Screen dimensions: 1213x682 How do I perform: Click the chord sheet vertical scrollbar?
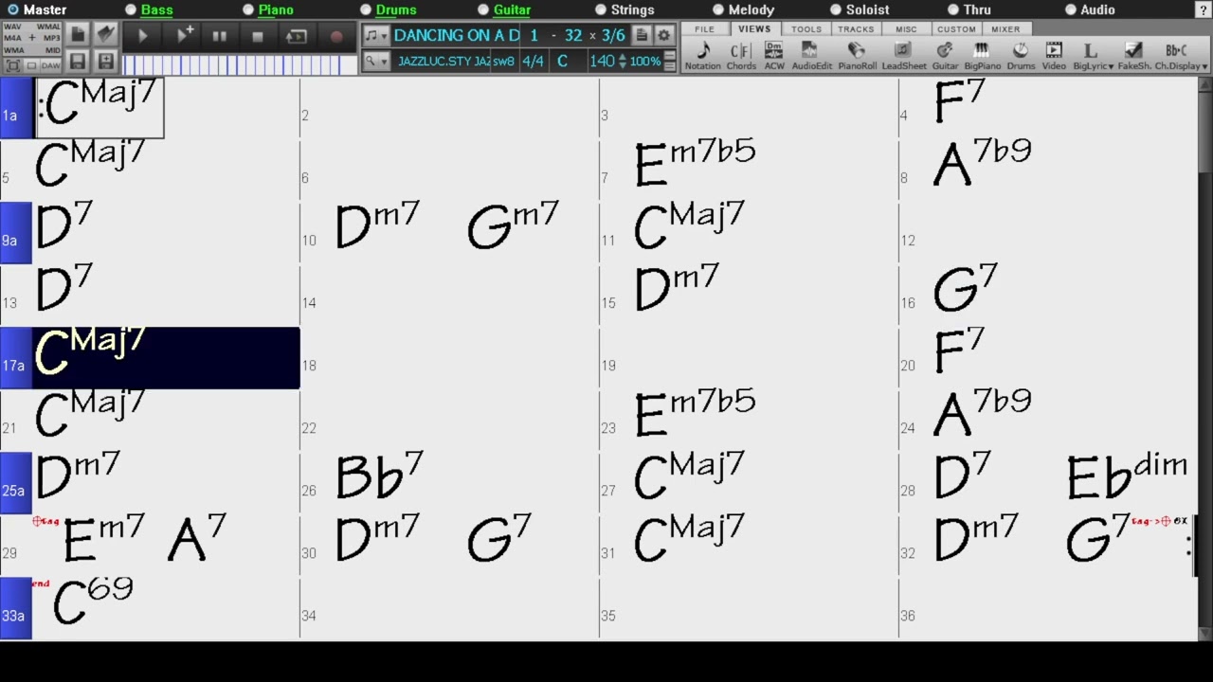[x=1204, y=360]
